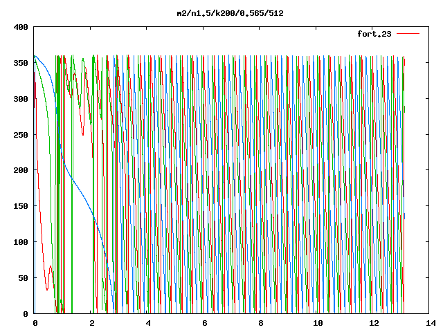
Task: Click x-axis label 8
Action: pyautogui.click(x=261, y=323)
